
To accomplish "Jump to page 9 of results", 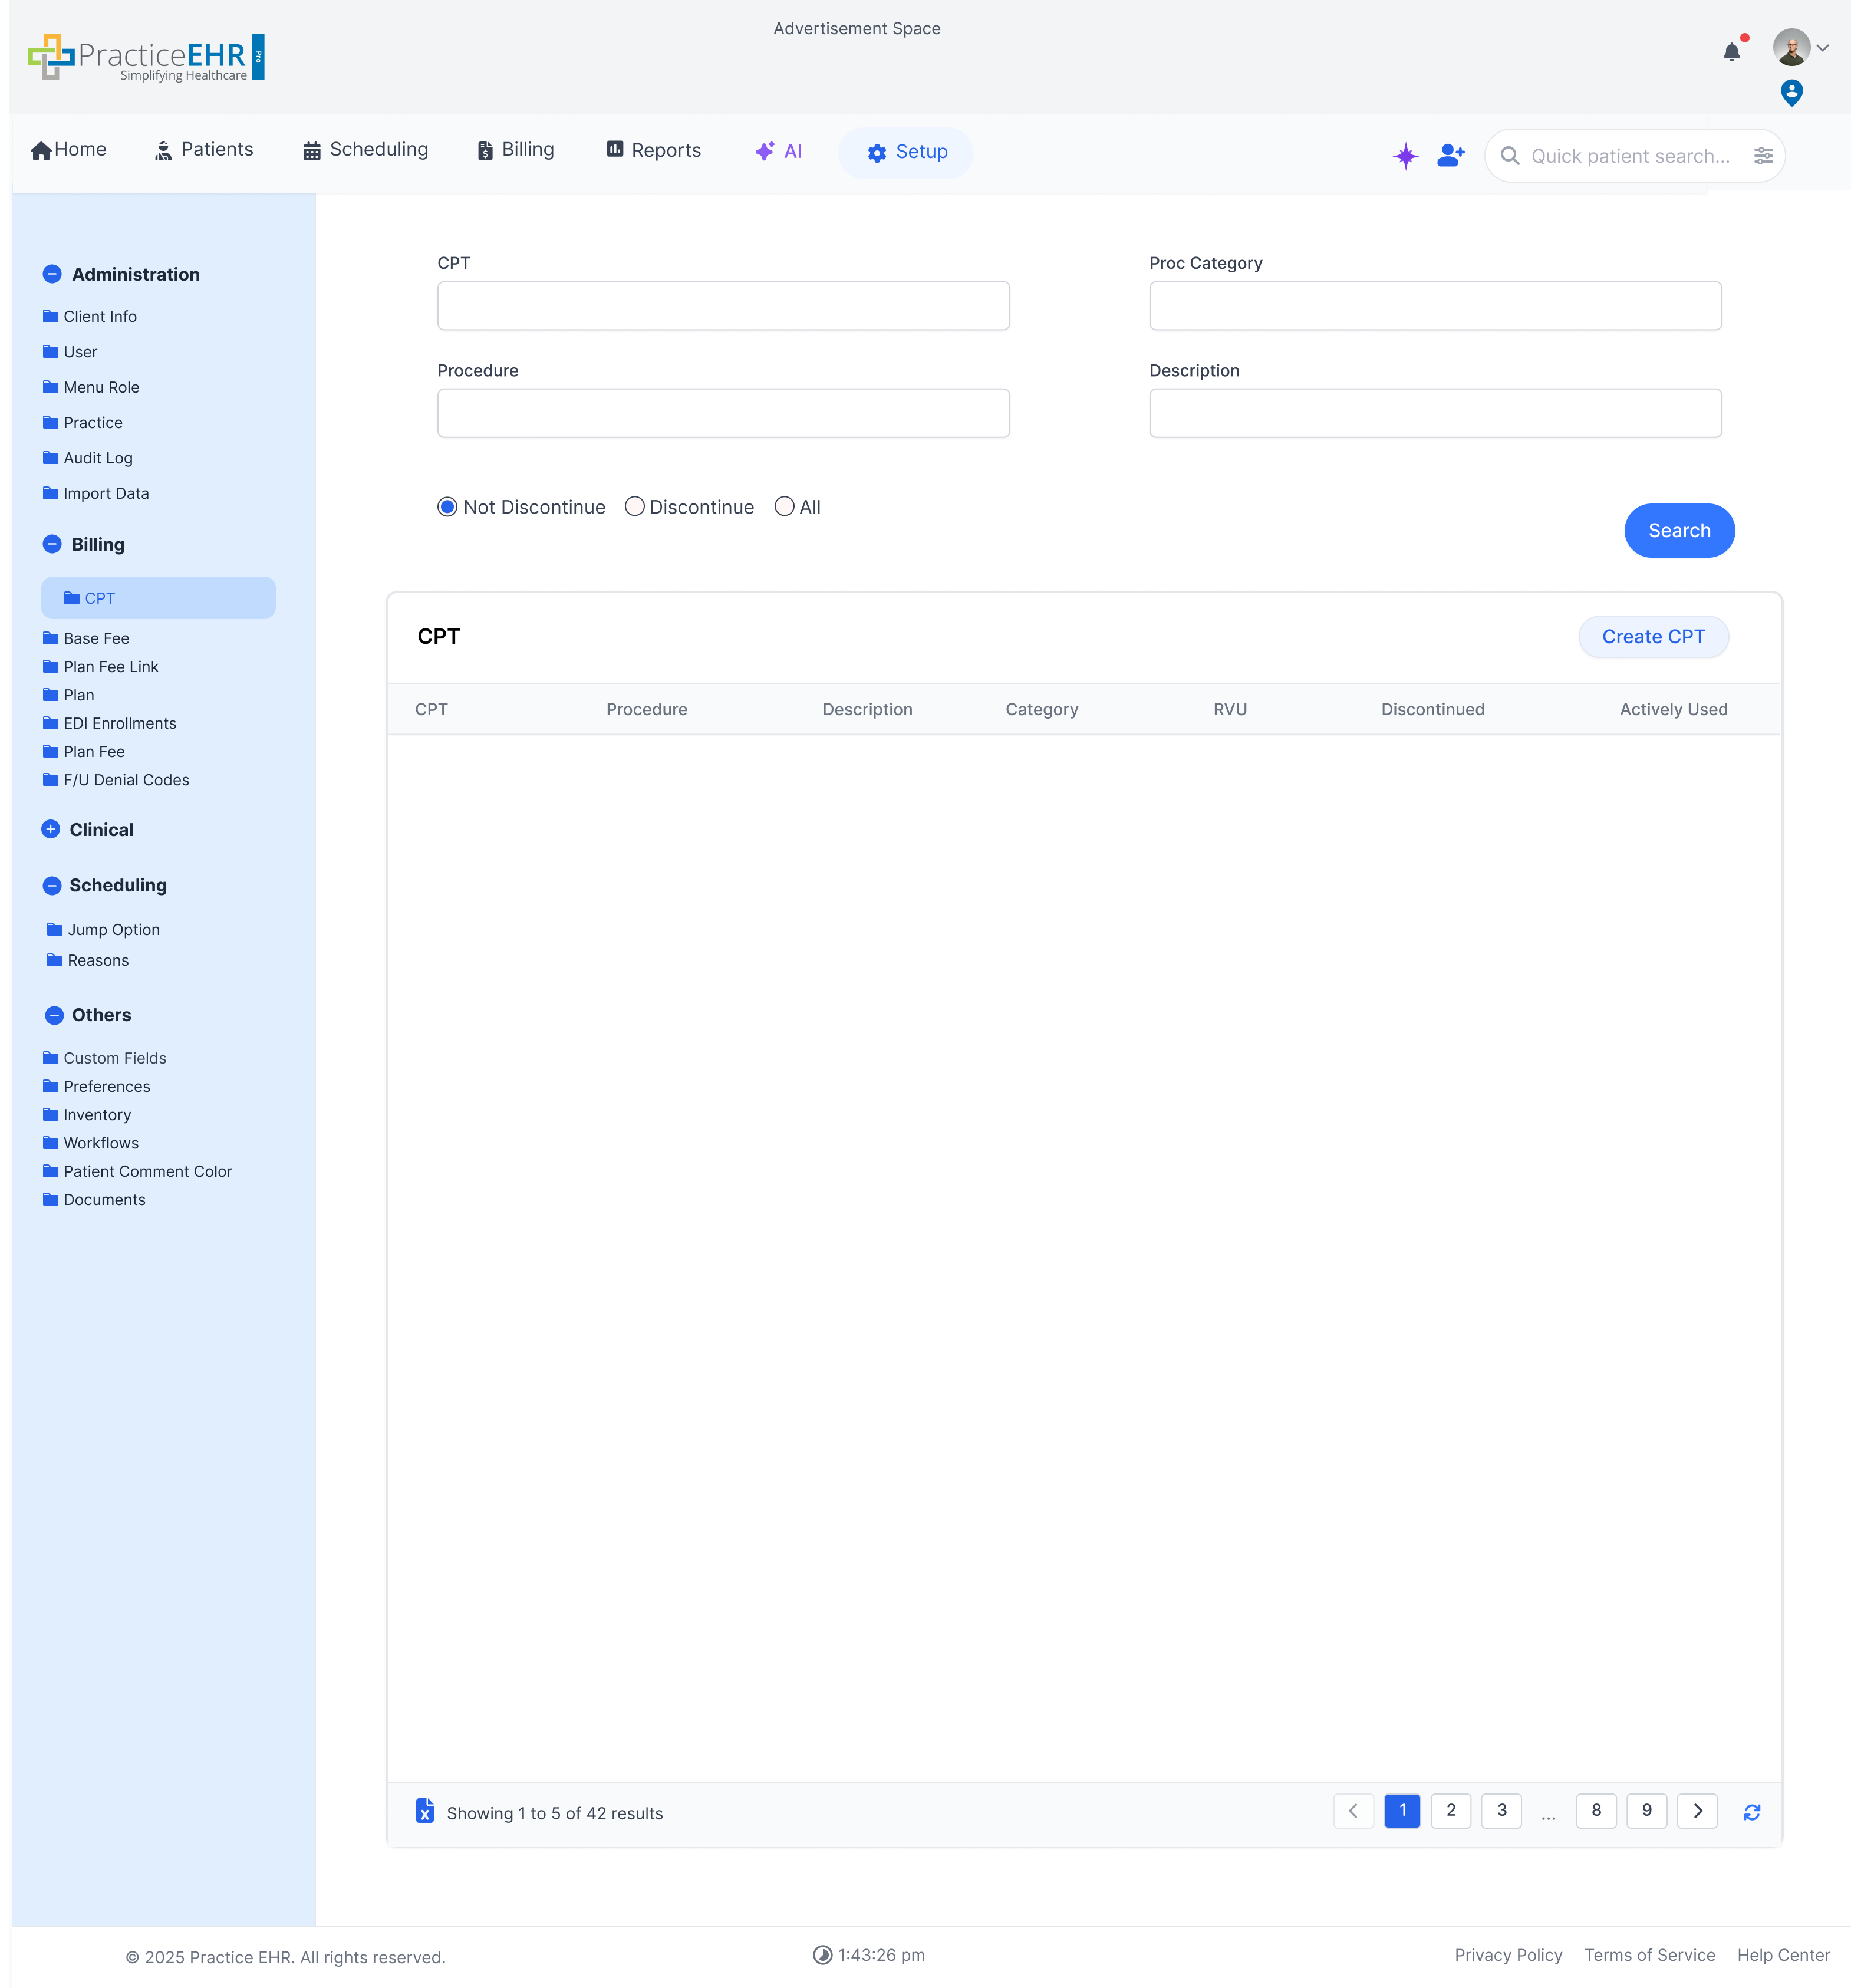I will 1646,1811.
